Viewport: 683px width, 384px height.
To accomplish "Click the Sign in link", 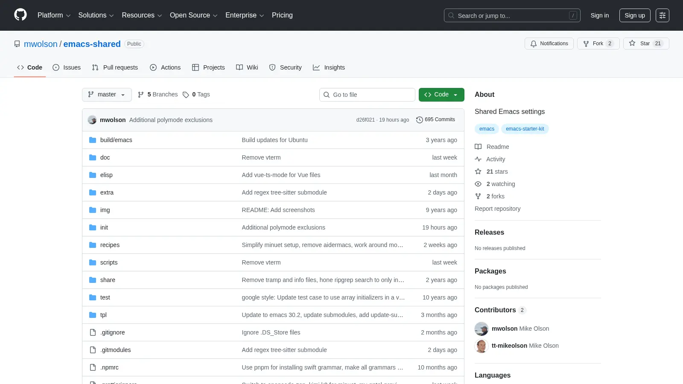I will pos(600,15).
